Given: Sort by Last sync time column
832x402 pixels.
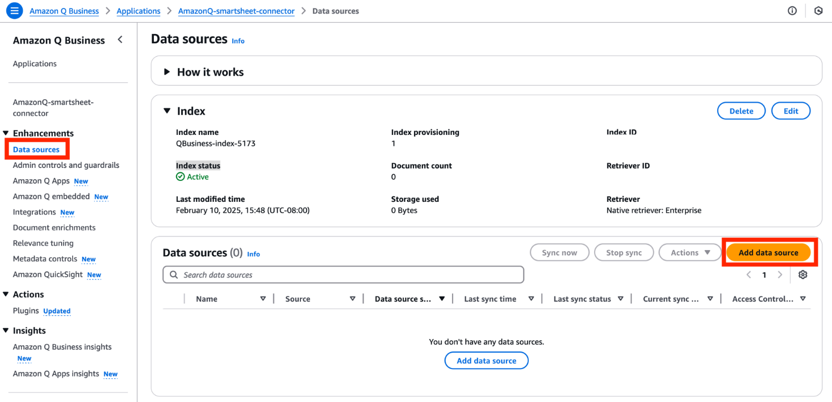Looking at the screenshot, I should click(x=531, y=299).
